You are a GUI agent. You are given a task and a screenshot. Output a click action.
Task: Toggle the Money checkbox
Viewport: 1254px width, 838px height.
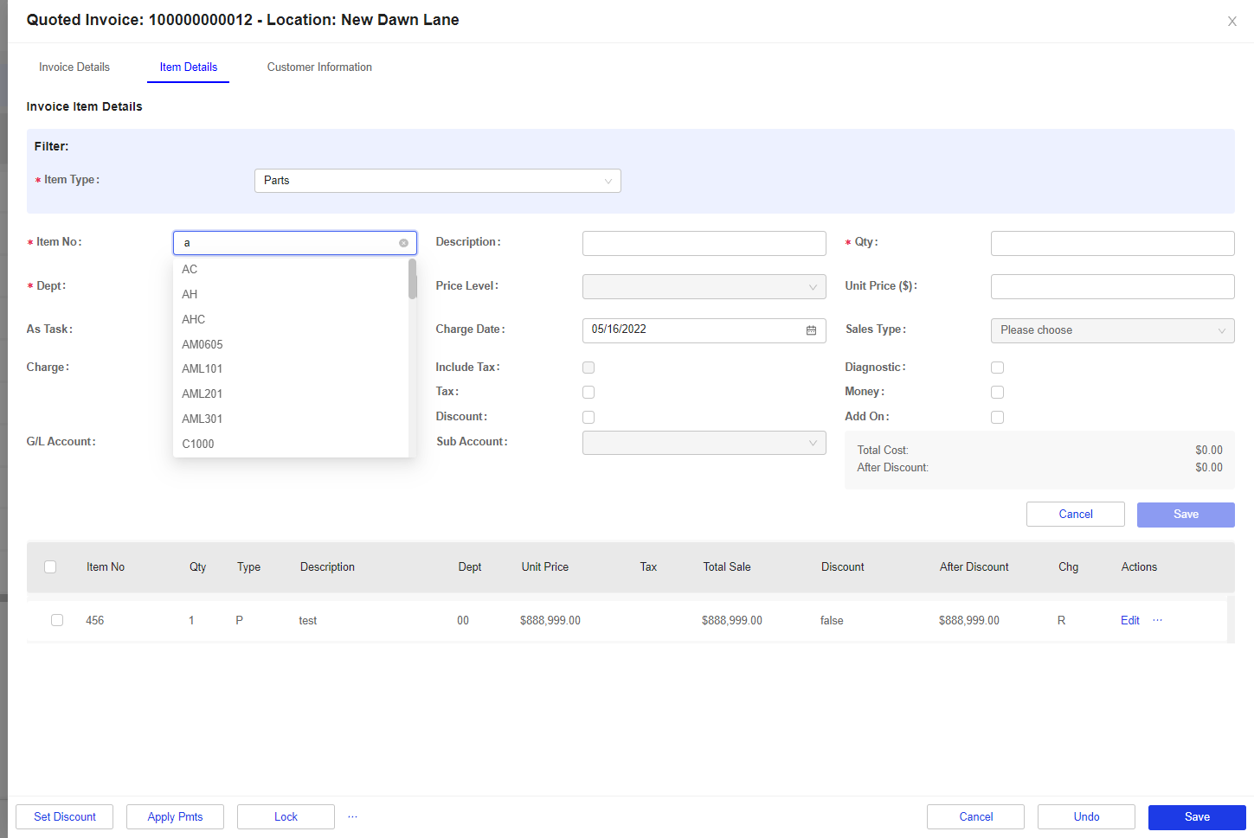(x=997, y=392)
